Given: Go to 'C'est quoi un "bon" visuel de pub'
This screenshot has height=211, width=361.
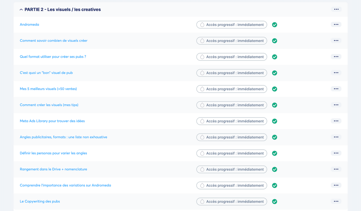Looking at the screenshot, I should tap(46, 73).
